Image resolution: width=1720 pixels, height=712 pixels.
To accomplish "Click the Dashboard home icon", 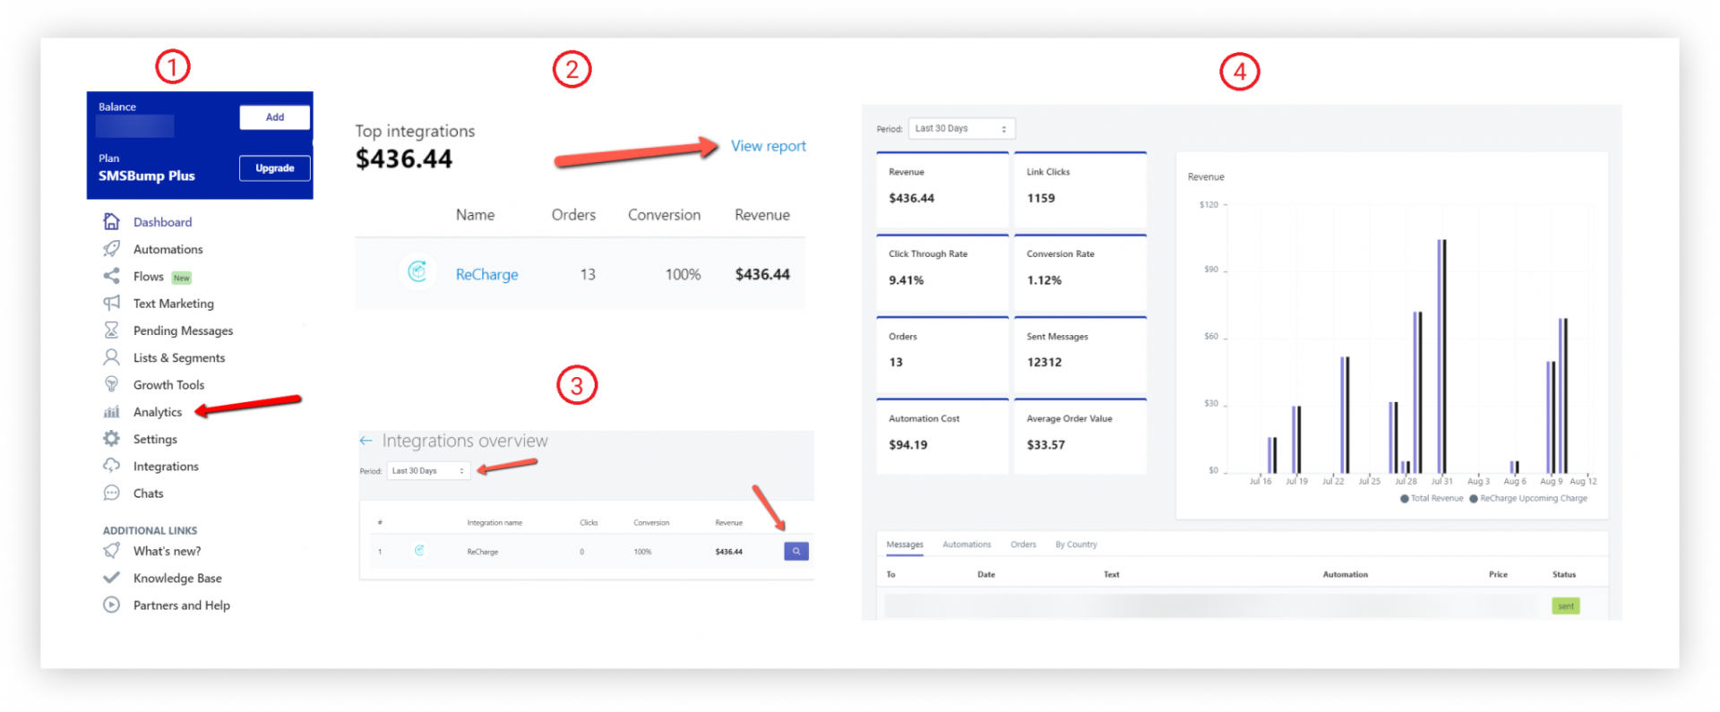I will tap(111, 221).
